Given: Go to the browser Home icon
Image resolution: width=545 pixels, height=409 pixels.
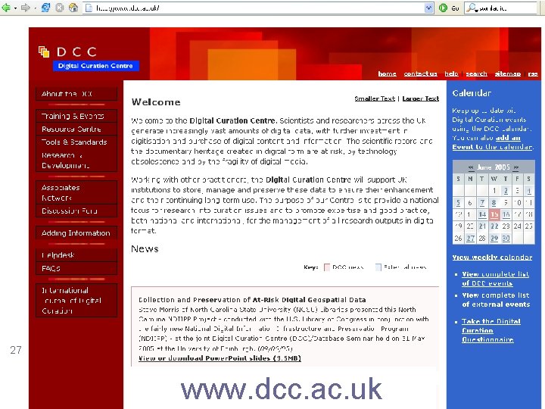Looking at the screenshot, I should point(73,8).
